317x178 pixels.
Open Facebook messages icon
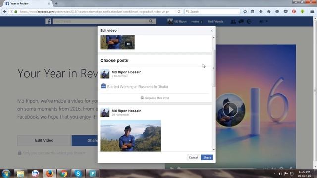241,21
